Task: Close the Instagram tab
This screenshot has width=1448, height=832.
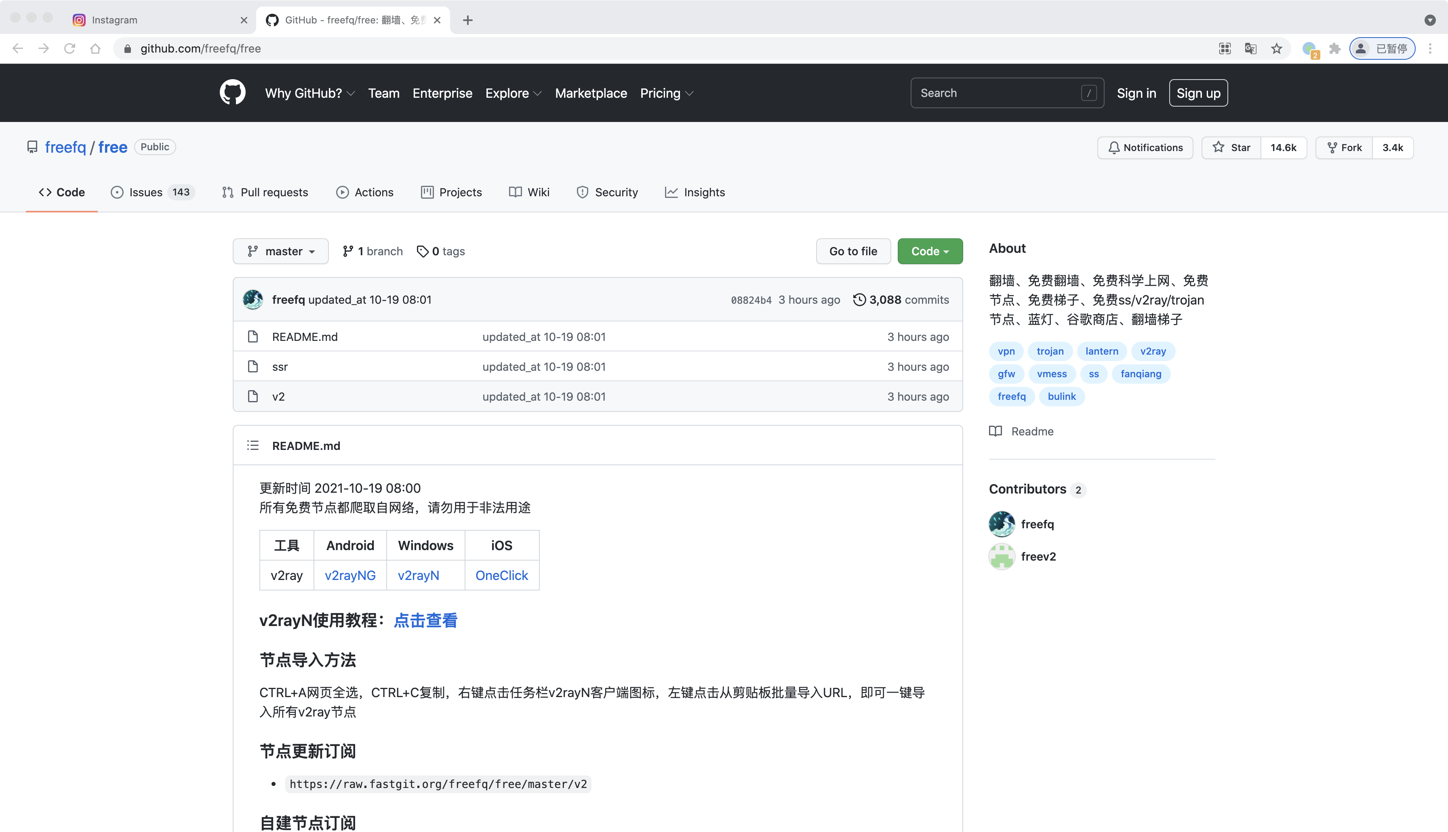Action: (x=244, y=20)
